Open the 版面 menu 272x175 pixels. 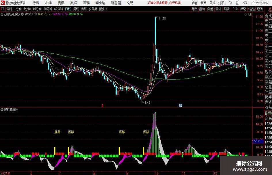click(203, 3)
